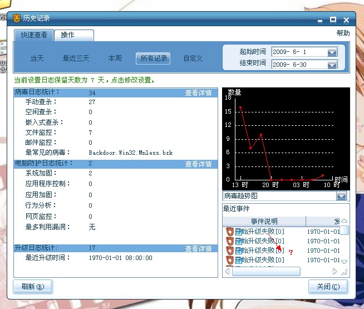Click the 应用程序控制 row
Image resolution: width=364 pixels, height=309 pixels.
(x=116, y=184)
